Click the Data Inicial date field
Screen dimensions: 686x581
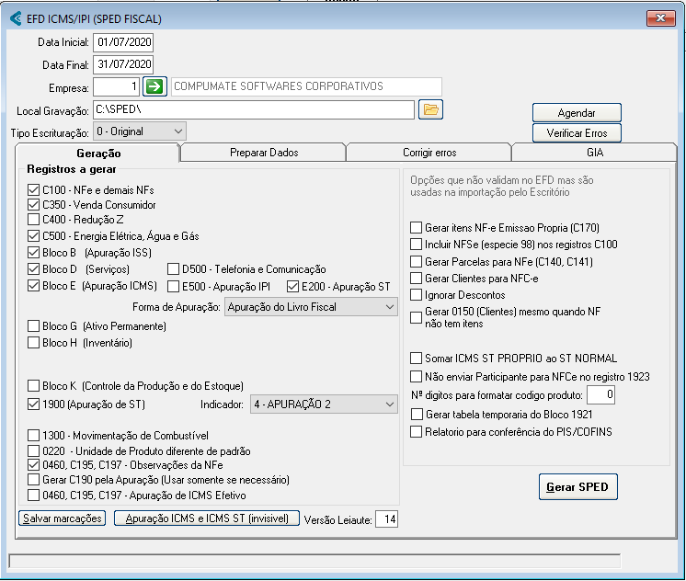click(x=123, y=42)
